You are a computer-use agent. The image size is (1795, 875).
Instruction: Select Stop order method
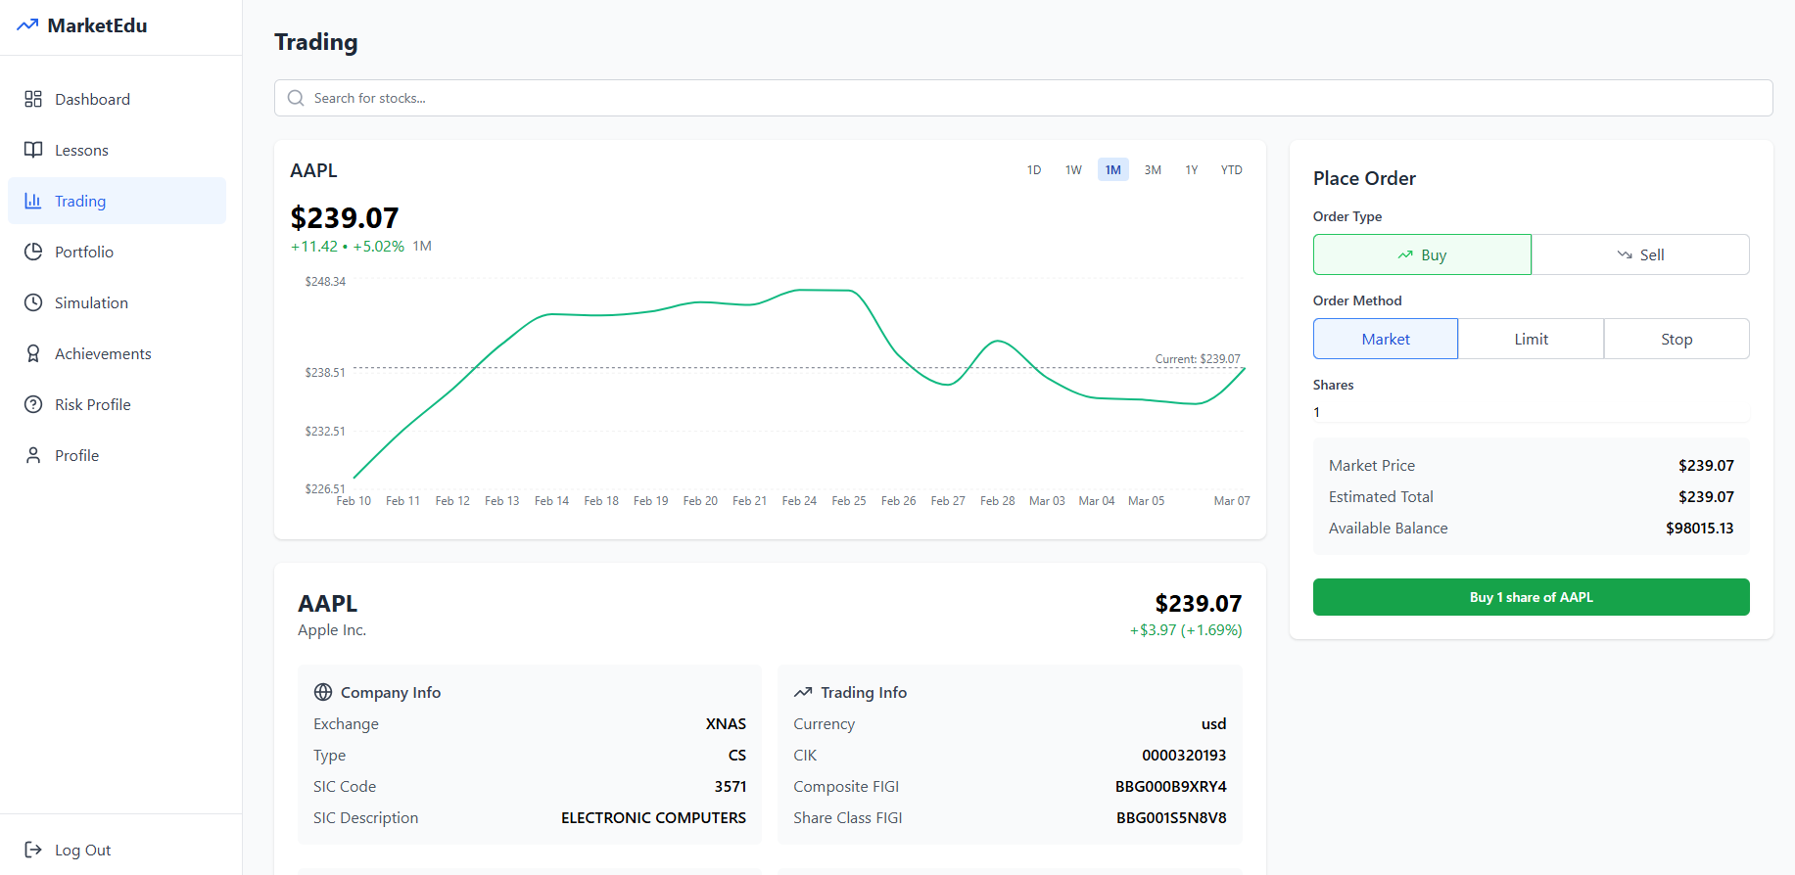(x=1677, y=339)
